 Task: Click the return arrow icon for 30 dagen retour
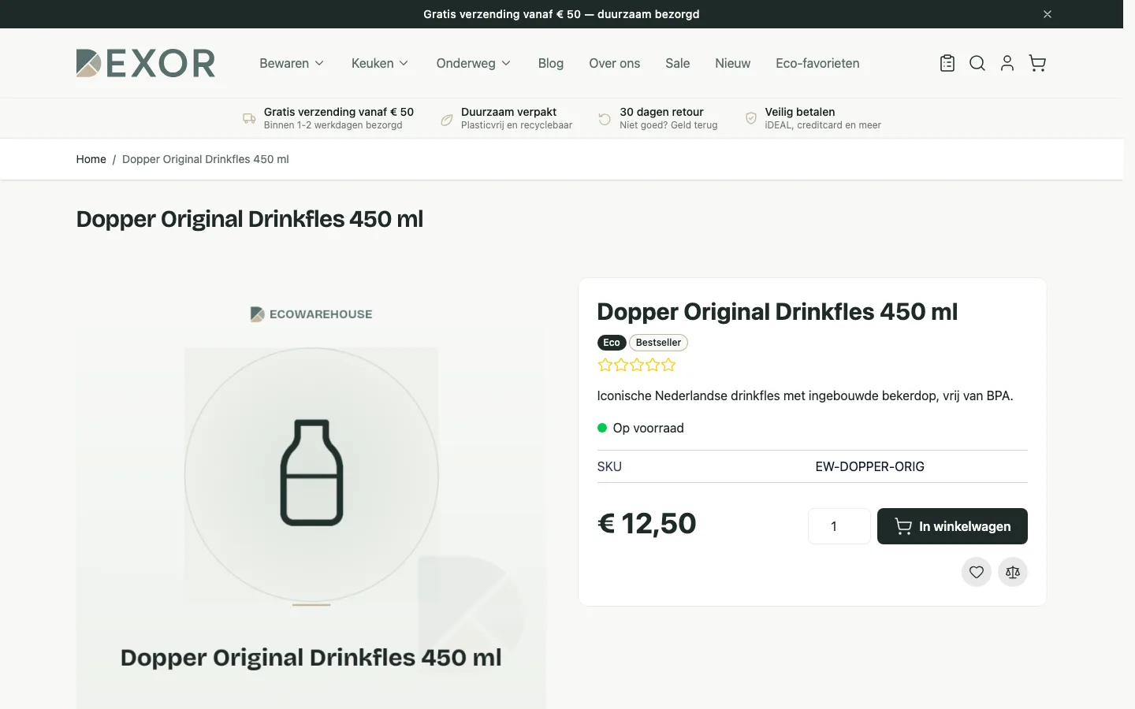605,119
